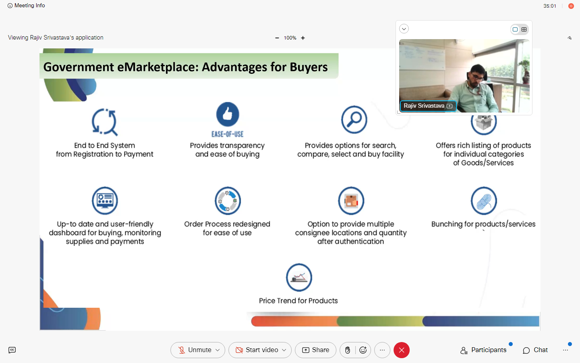Click text 'Order Process redesigned for ease of use'
Image resolution: width=580 pixels, height=363 pixels.
pyautogui.click(x=227, y=228)
